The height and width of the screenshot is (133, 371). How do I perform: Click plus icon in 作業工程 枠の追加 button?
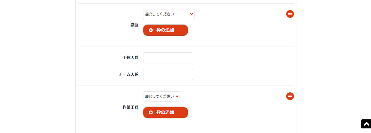tap(151, 113)
